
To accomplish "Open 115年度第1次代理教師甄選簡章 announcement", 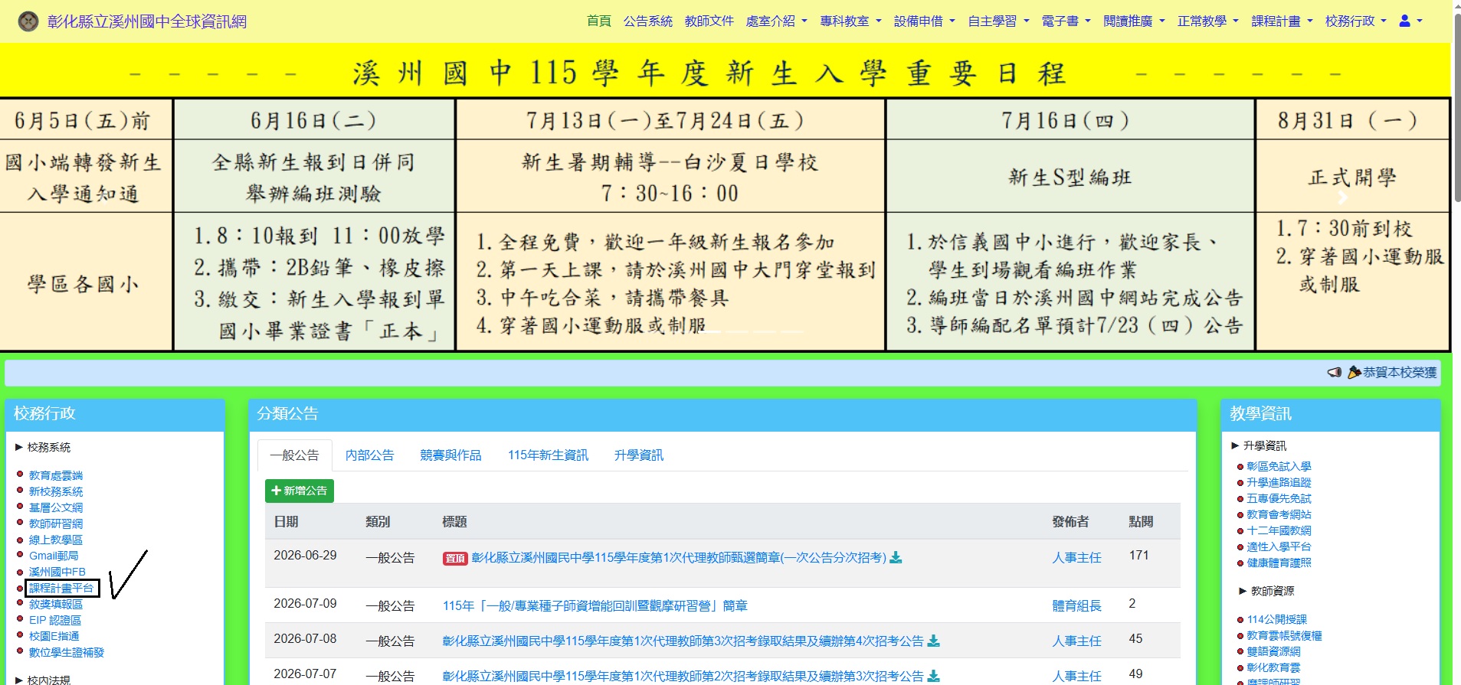I will point(679,558).
